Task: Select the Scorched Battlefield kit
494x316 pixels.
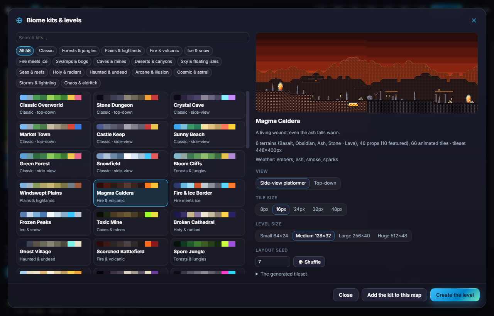Action: [x=131, y=252]
